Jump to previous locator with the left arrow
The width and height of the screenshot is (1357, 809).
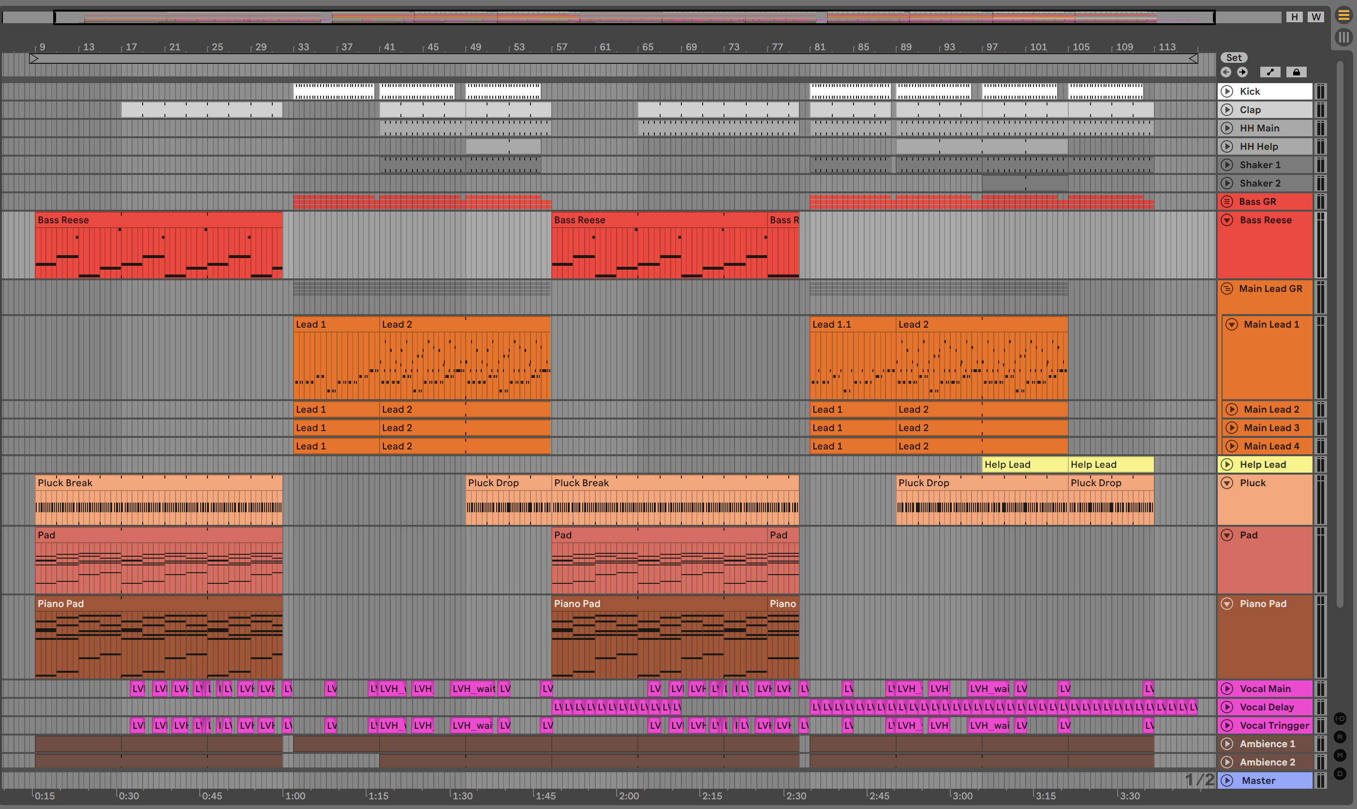tap(1226, 72)
